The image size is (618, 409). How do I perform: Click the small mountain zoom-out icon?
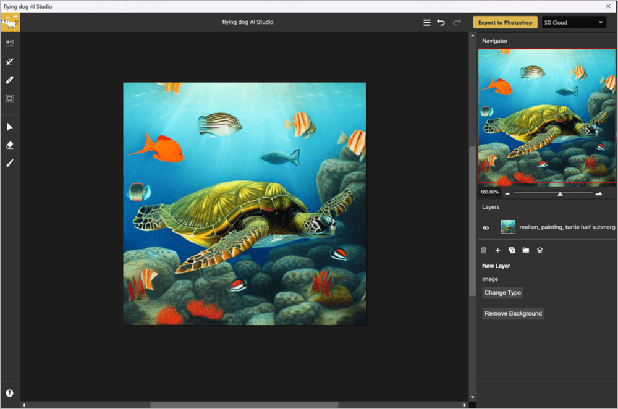coord(507,193)
